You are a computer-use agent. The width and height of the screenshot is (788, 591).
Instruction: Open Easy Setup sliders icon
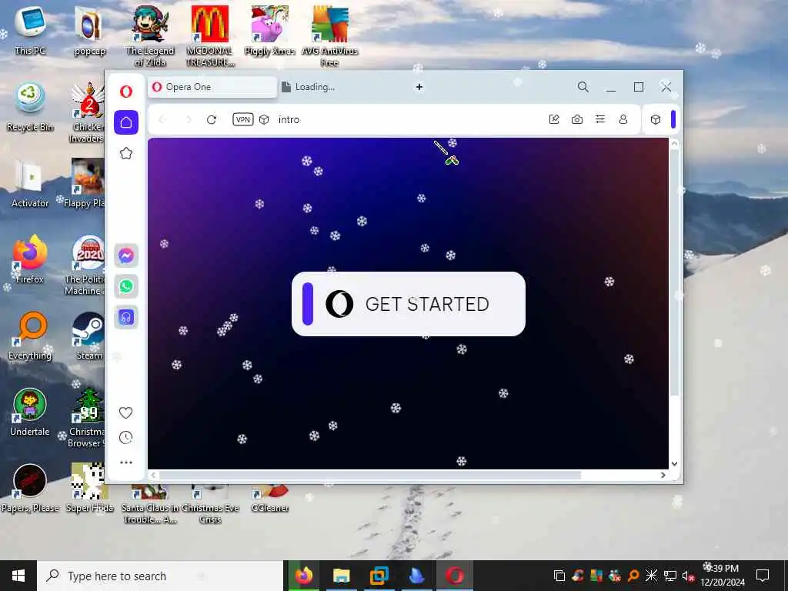pyautogui.click(x=600, y=119)
